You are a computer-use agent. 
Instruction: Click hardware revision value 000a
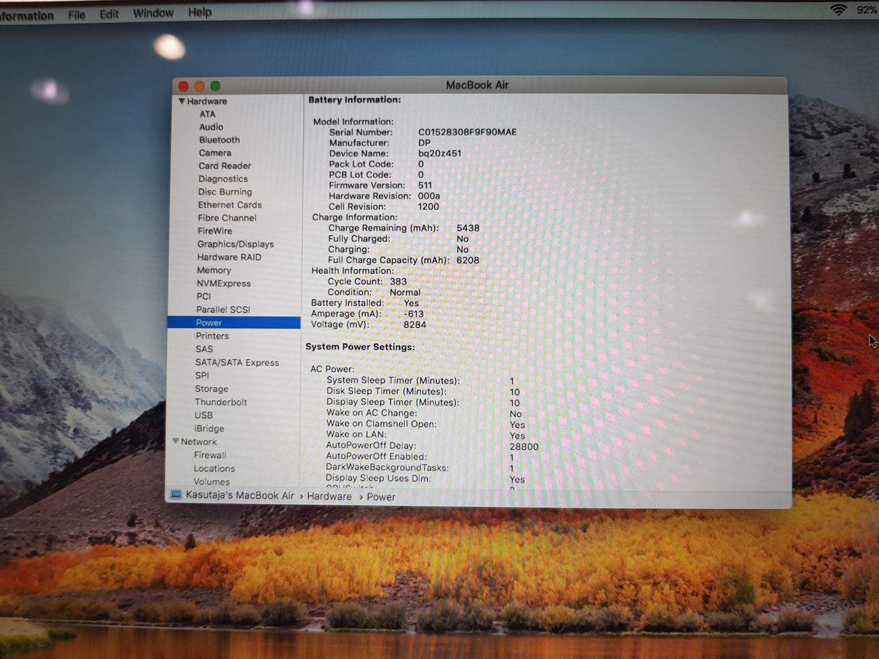[x=429, y=196]
